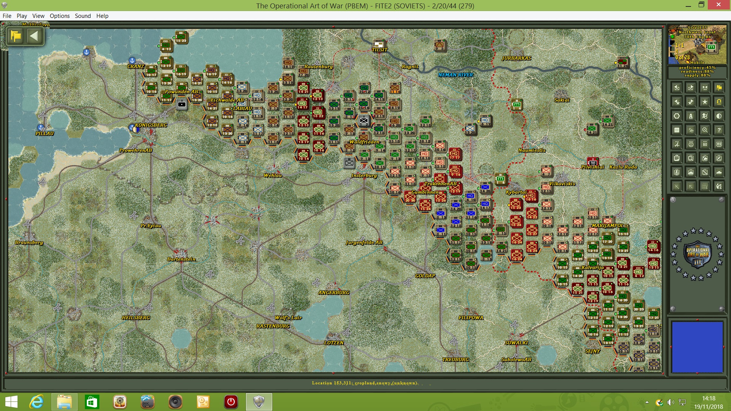Click the Insterburg label on the map

click(364, 175)
